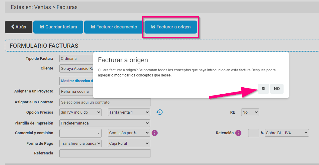Click the 'Estás en: Ventas > Facturas' breadcrumb text
The image size is (319, 165).
pos(44,7)
